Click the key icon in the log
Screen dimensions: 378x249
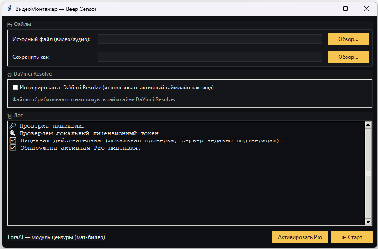click(12, 125)
